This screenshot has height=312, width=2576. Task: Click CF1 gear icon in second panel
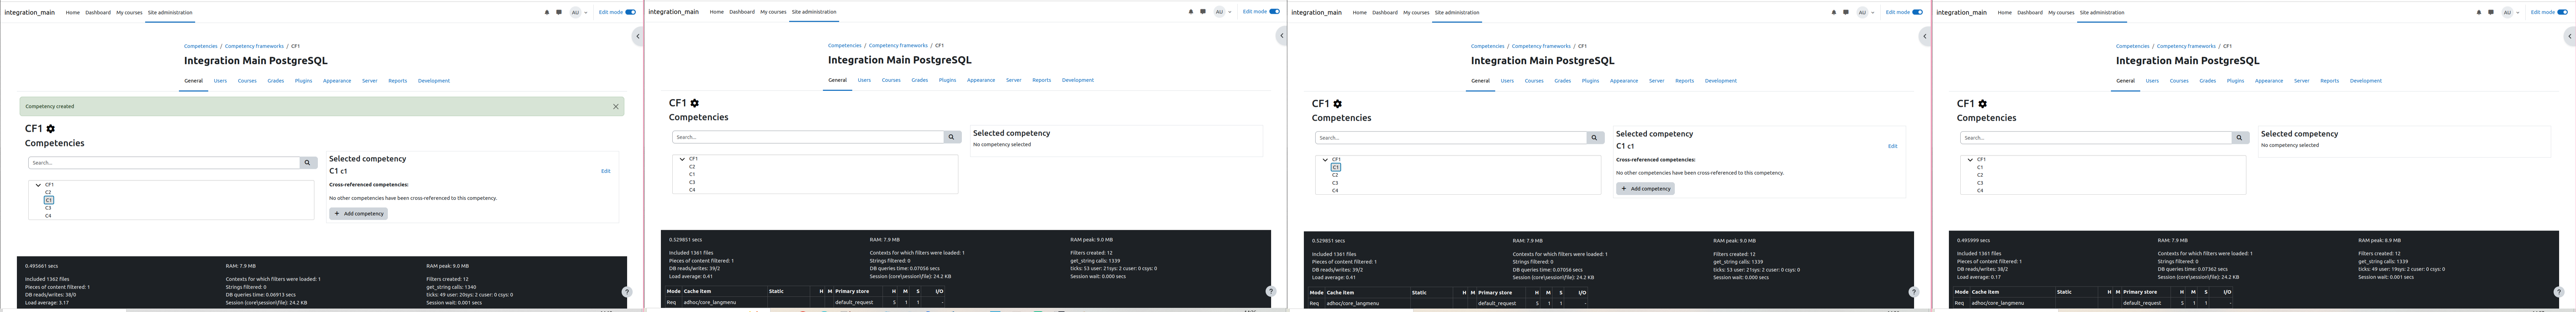point(695,103)
